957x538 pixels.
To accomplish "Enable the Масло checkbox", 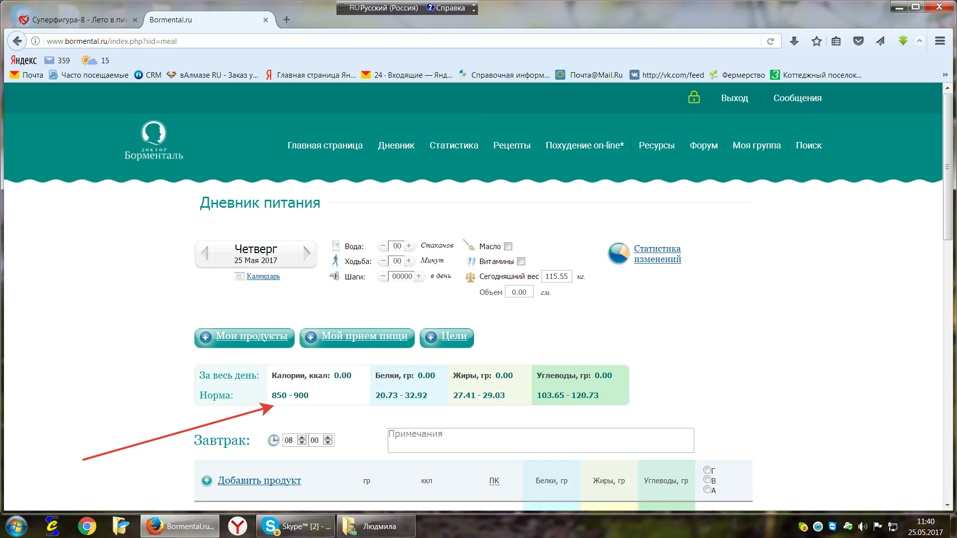I will click(x=508, y=247).
